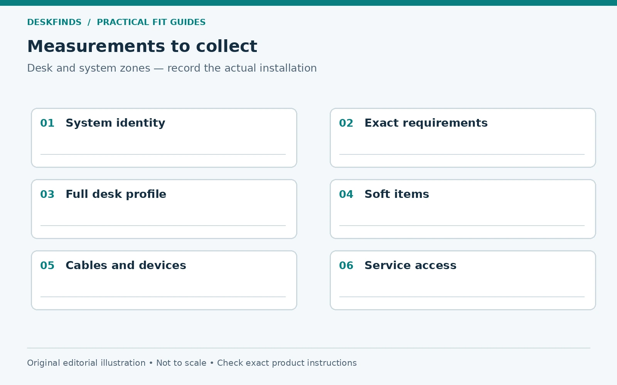Click the Measurements to collect heading
The height and width of the screenshot is (385, 617).
pos(142,47)
